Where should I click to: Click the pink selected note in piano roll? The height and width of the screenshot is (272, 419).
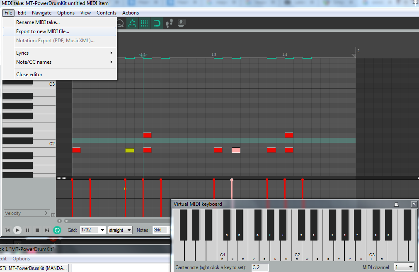click(x=236, y=150)
